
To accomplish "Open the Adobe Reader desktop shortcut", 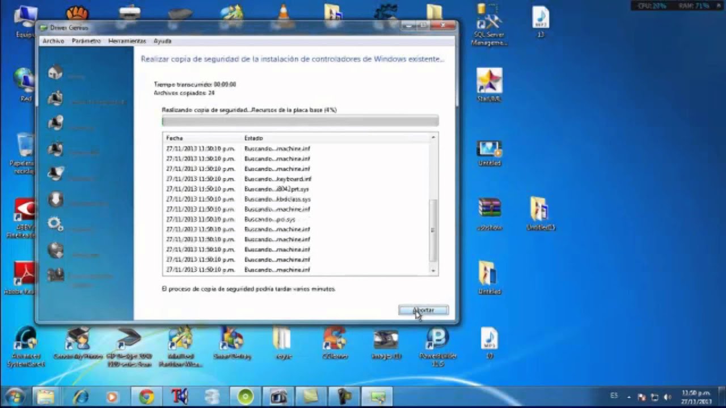I will (24, 279).
